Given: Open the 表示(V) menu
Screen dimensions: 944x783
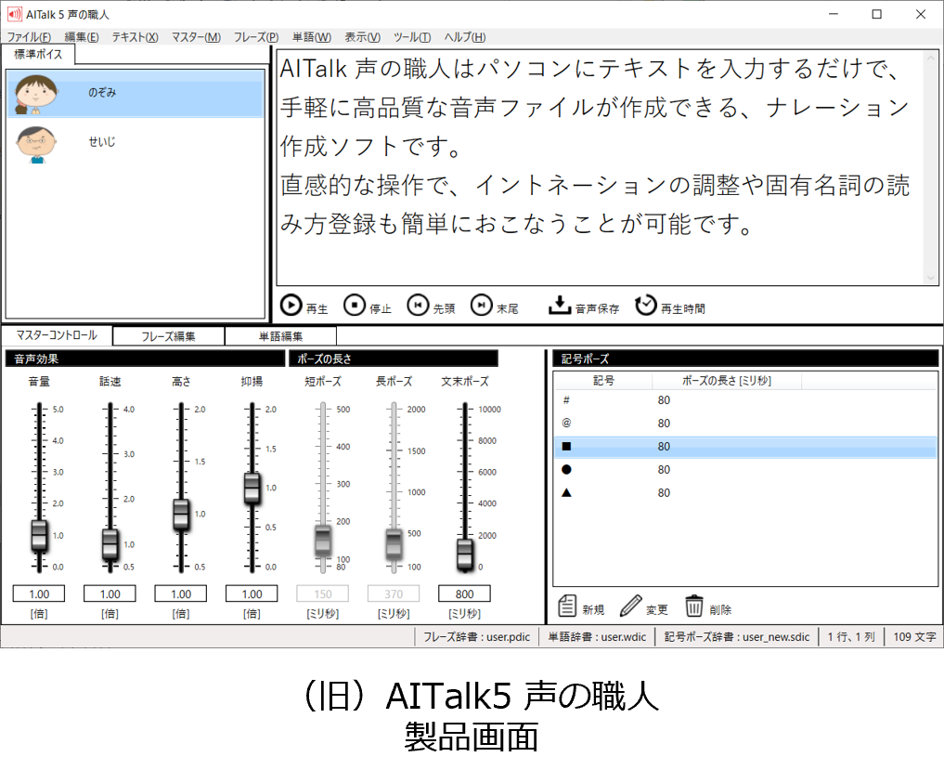Looking at the screenshot, I should pos(362,37).
